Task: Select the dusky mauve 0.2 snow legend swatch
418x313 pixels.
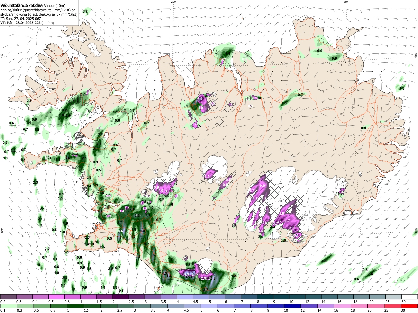Action: click(8, 297)
